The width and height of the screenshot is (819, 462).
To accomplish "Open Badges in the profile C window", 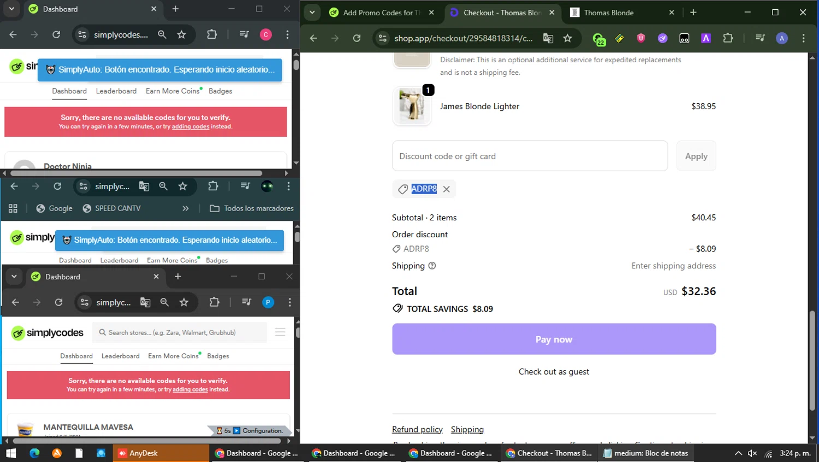I will tap(220, 91).
